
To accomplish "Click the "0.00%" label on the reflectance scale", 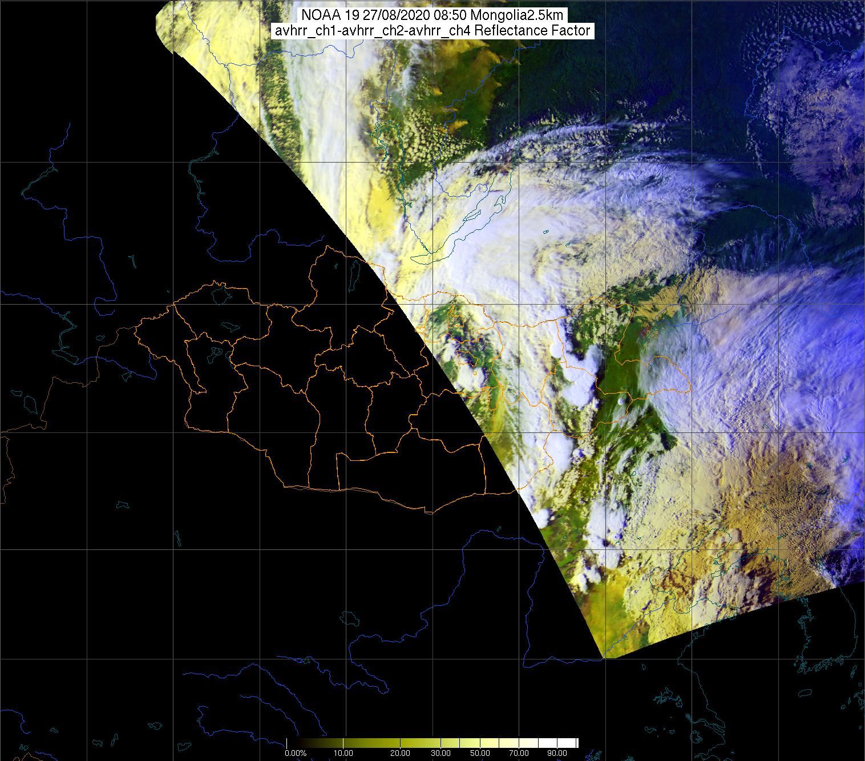I will pos(297,754).
